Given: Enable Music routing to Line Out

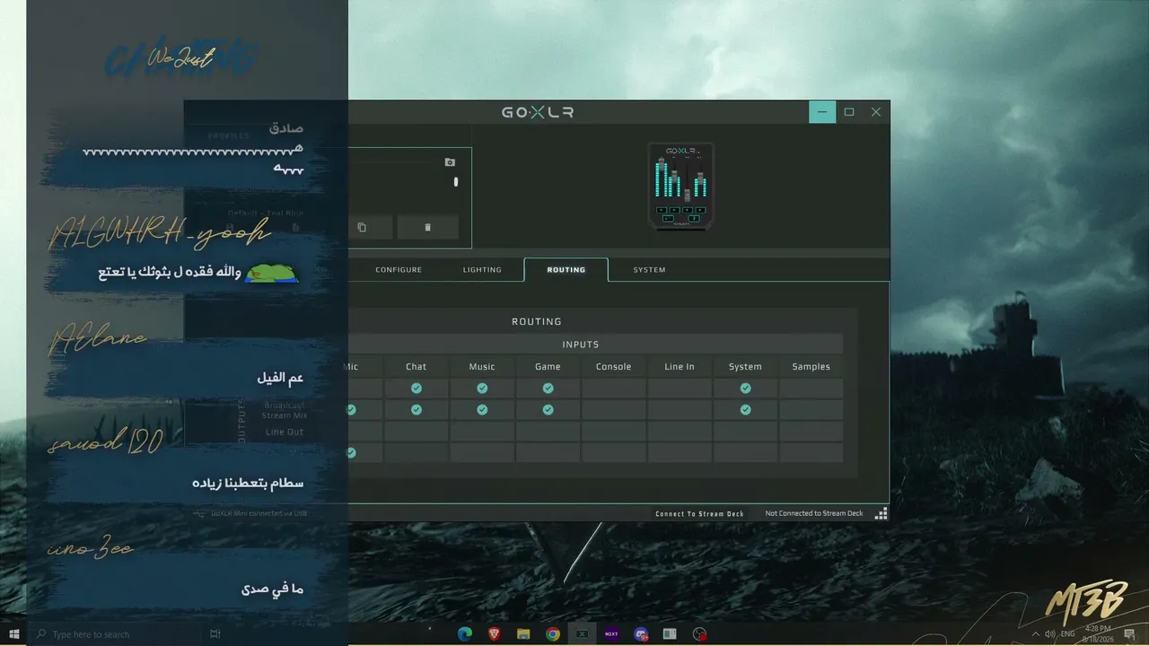Looking at the screenshot, I should (x=482, y=432).
